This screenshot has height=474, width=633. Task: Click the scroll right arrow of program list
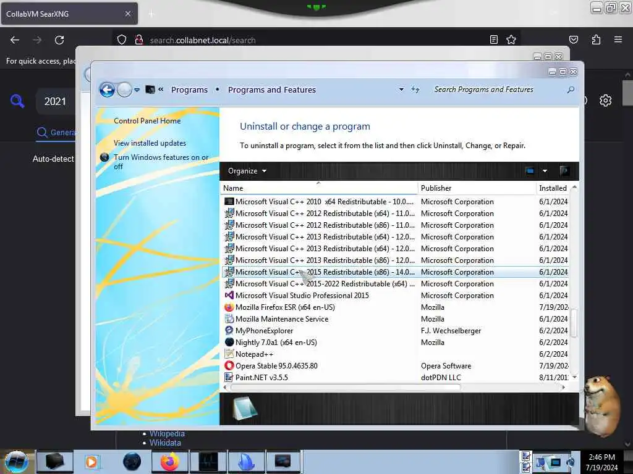click(x=564, y=388)
